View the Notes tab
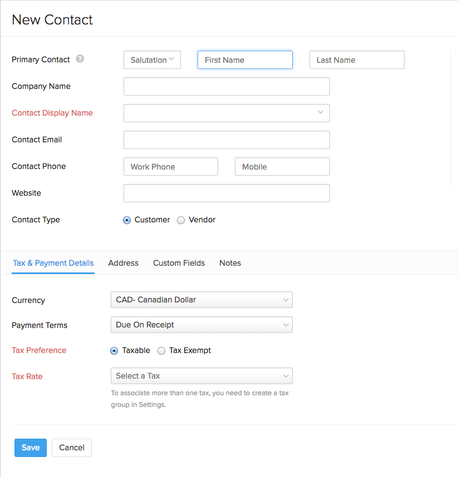 tap(230, 263)
